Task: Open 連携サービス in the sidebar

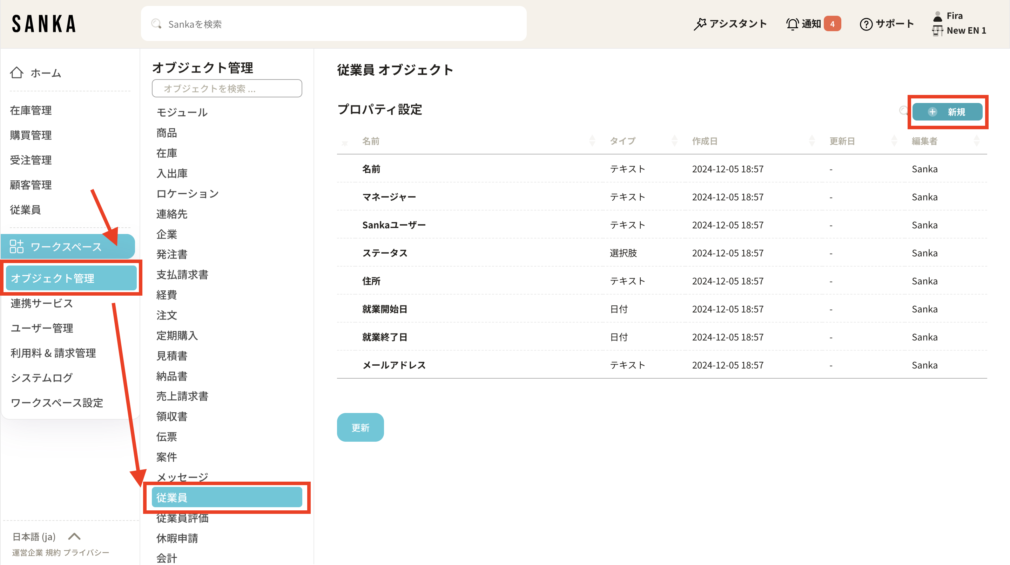Action: (42, 303)
